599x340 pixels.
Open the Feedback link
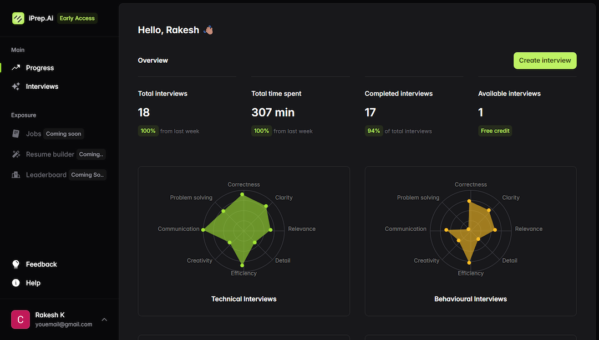(42, 265)
